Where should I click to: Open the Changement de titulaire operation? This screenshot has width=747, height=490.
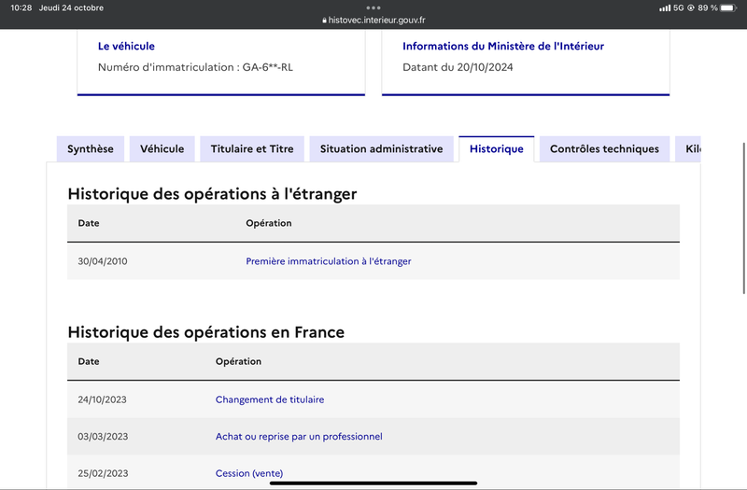(x=270, y=399)
